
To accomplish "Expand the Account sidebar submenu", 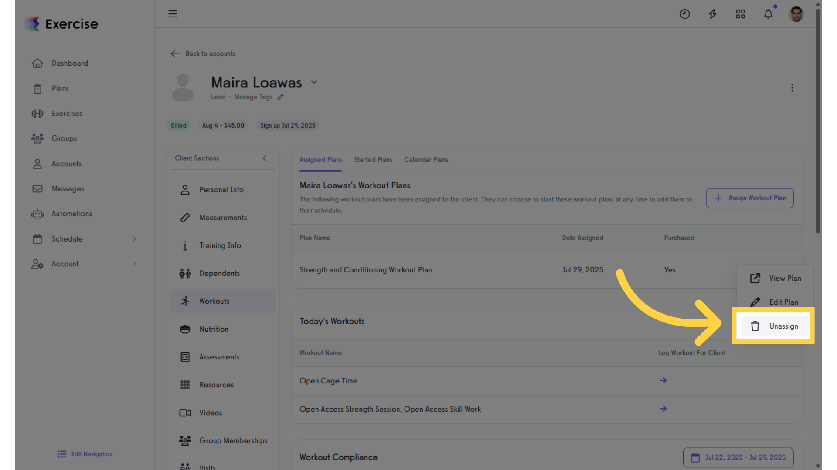I will [x=134, y=264].
